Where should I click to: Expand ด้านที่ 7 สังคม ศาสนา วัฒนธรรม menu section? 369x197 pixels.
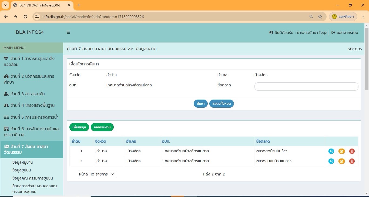point(31,149)
